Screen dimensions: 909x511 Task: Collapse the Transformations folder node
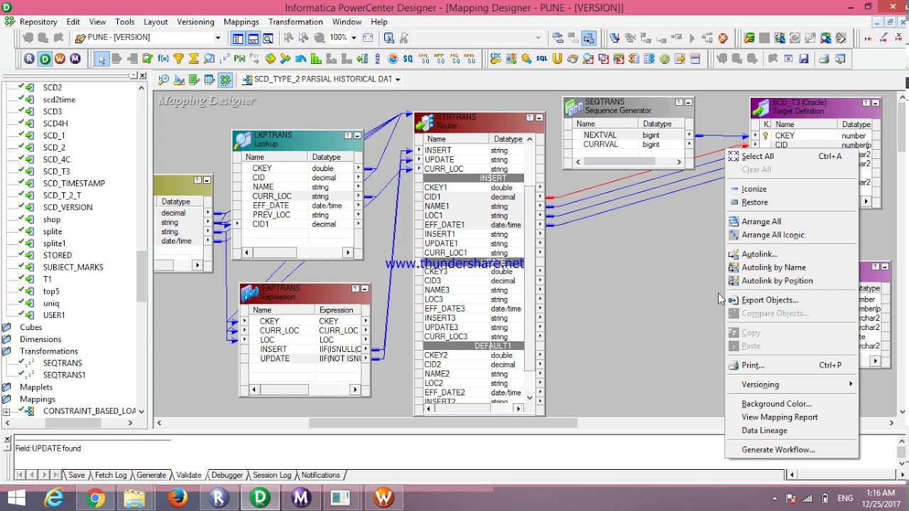click(6, 351)
